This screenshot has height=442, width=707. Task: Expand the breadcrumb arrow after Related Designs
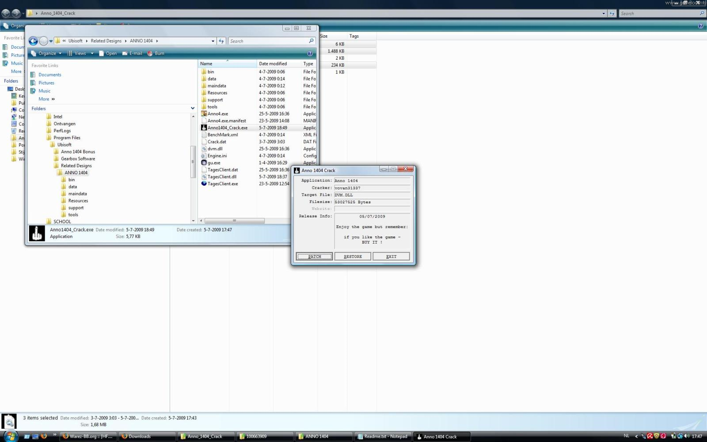point(125,41)
